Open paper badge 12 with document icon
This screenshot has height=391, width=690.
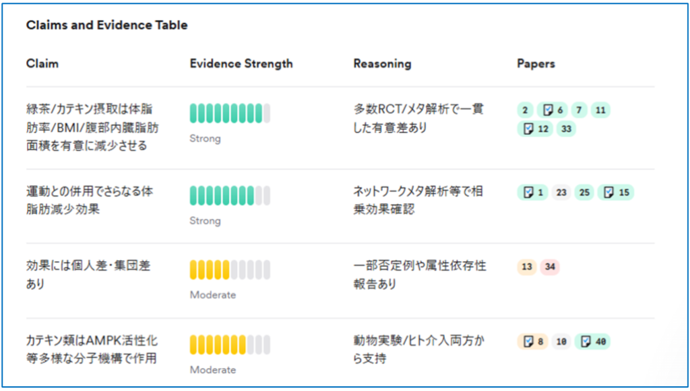click(x=534, y=129)
